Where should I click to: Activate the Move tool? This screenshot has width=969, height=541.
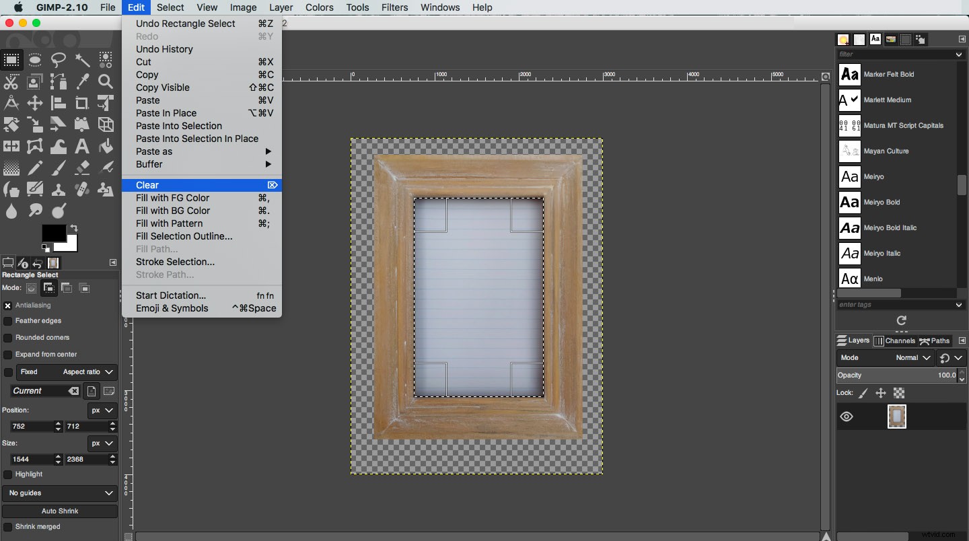coord(35,104)
